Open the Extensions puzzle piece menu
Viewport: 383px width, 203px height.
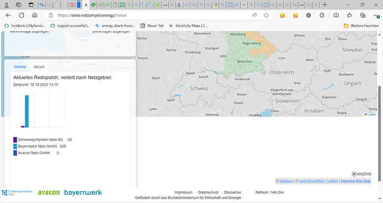(322, 16)
